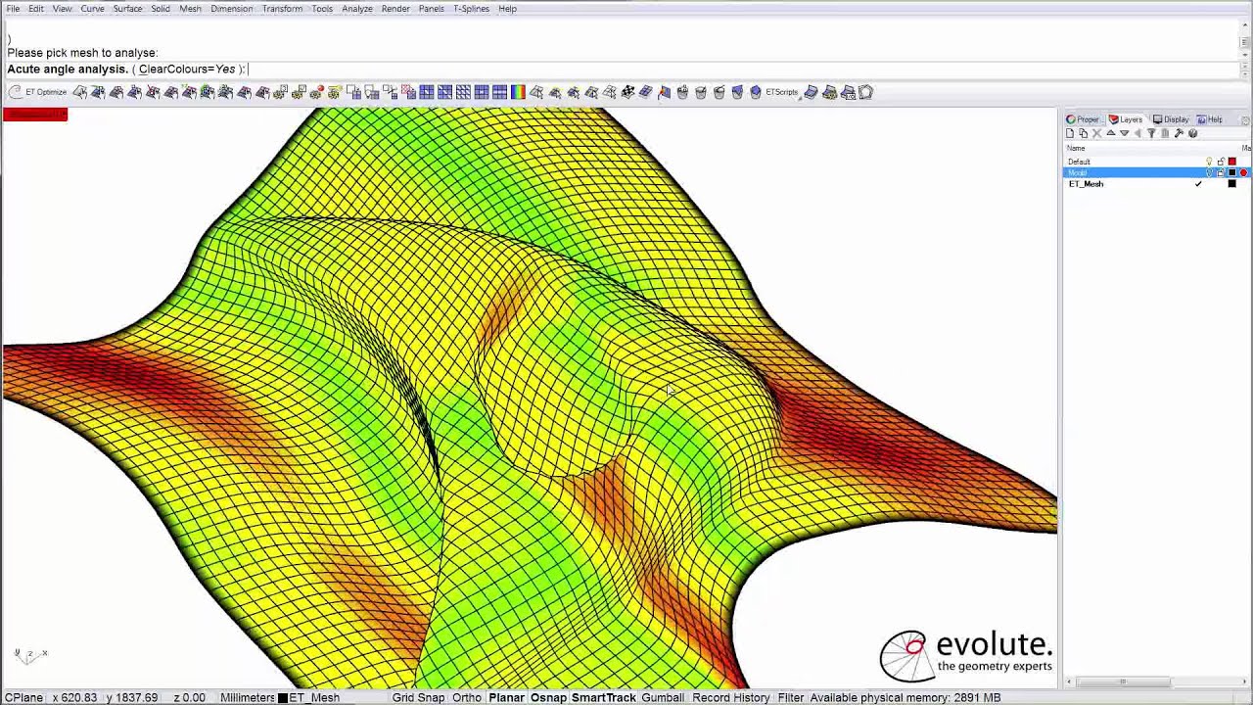1253x705 pixels.
Task: Click the flag mesh icon in toolbar
Action: coord(665,92)
